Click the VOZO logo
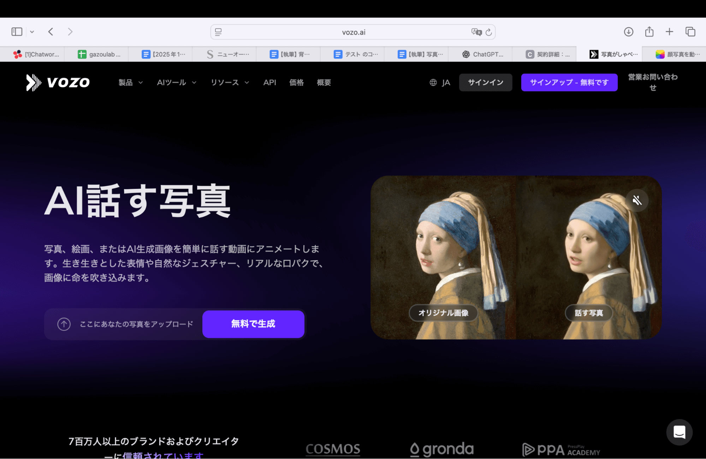Screen dimensions: 706x459 [x=58, y=82]
